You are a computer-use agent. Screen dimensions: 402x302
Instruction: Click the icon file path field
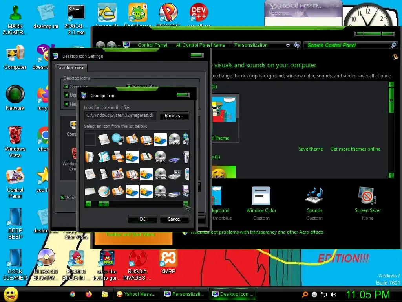121,116
